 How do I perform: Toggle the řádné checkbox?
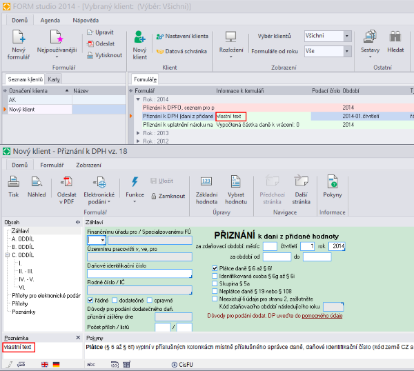tap(90, 300)
